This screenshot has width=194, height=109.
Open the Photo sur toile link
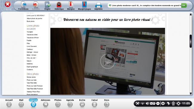click(x=32, y=80)
